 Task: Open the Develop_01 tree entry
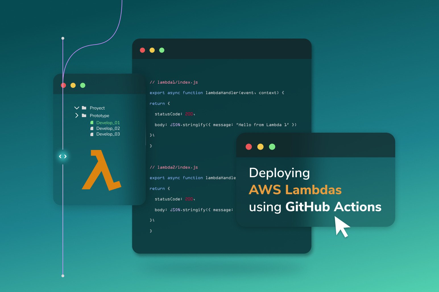pos(108,122)
